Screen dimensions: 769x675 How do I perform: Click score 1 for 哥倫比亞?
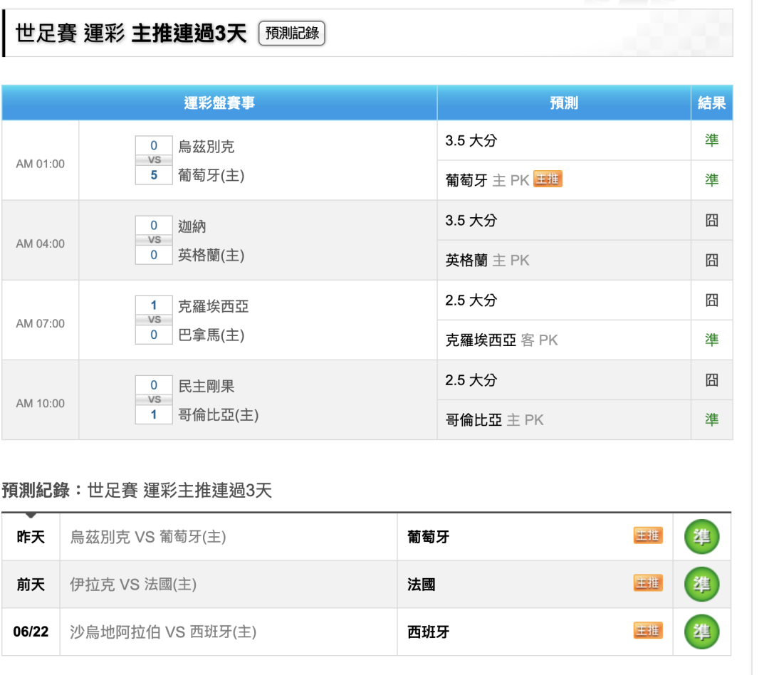coord(154,414)
